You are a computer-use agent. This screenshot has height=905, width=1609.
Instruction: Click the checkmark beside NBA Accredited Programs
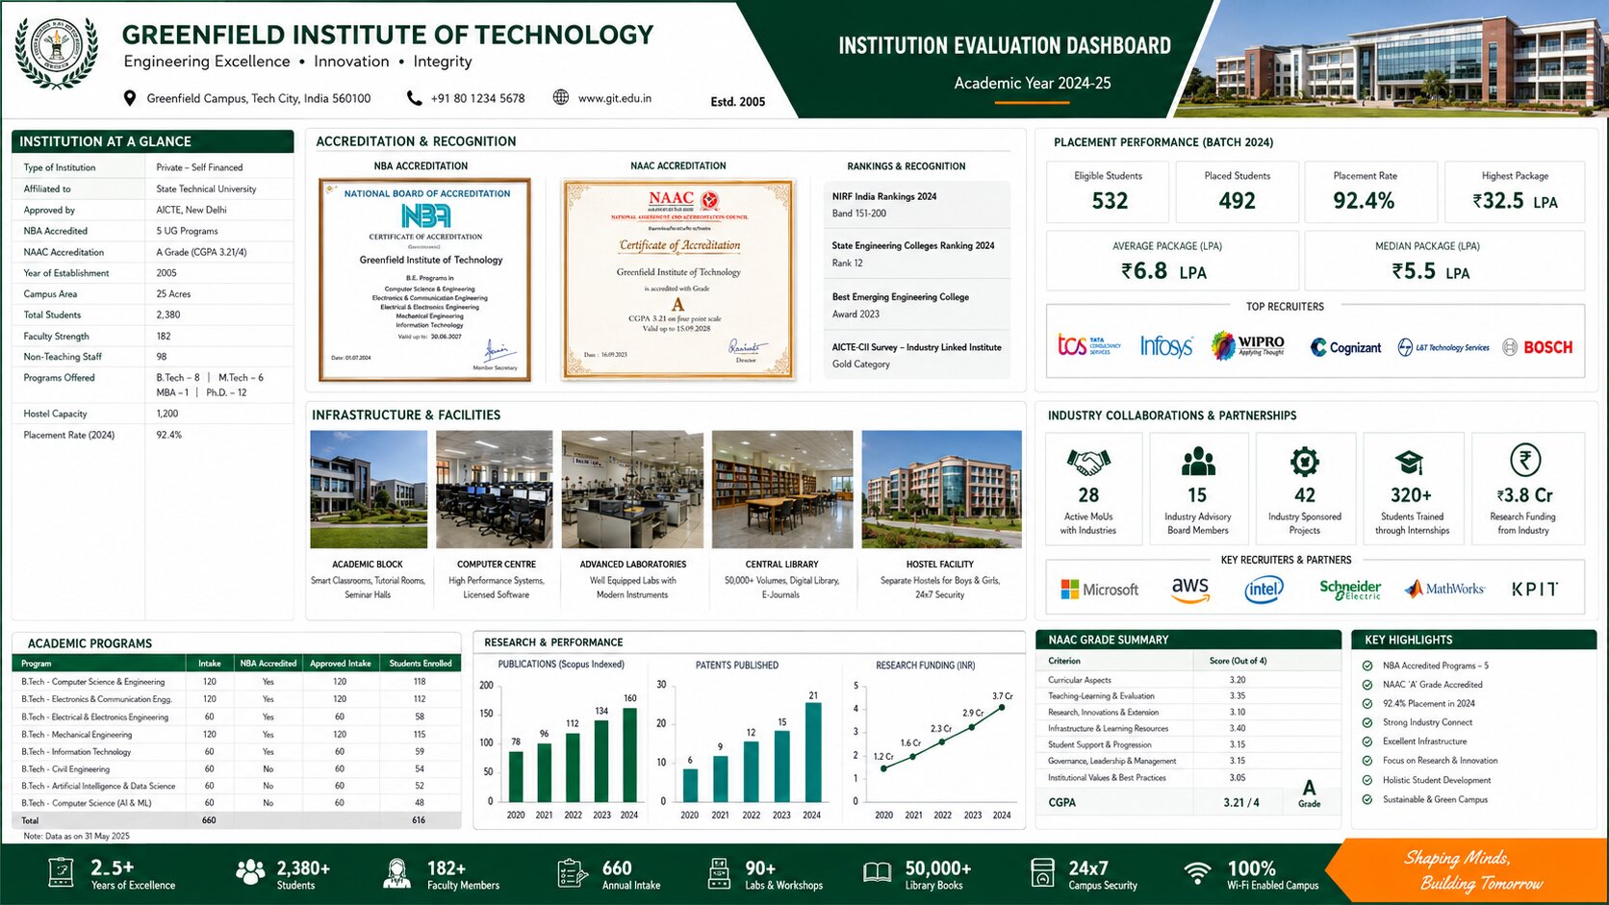coord(1367,666)
